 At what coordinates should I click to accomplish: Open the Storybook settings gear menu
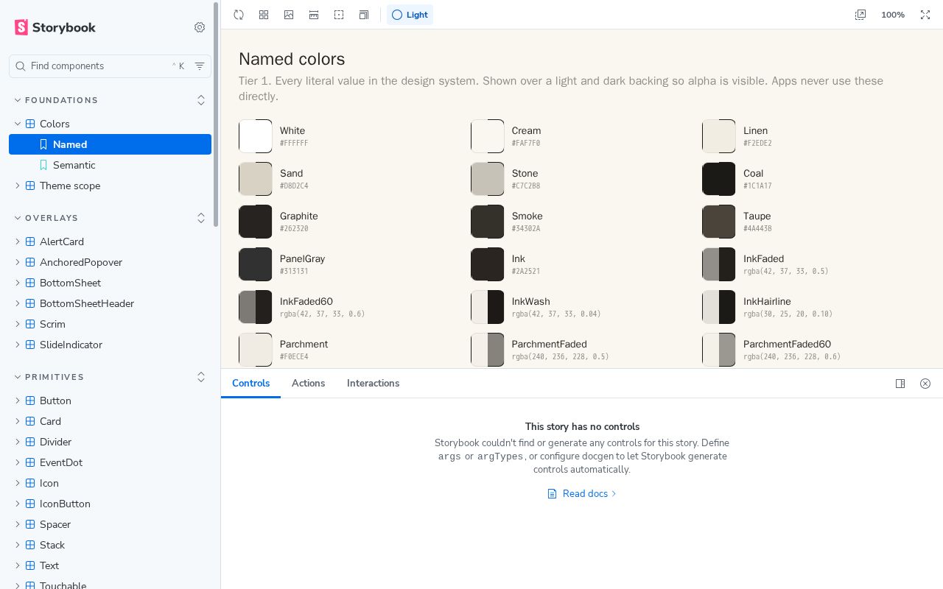pos(200,27)
